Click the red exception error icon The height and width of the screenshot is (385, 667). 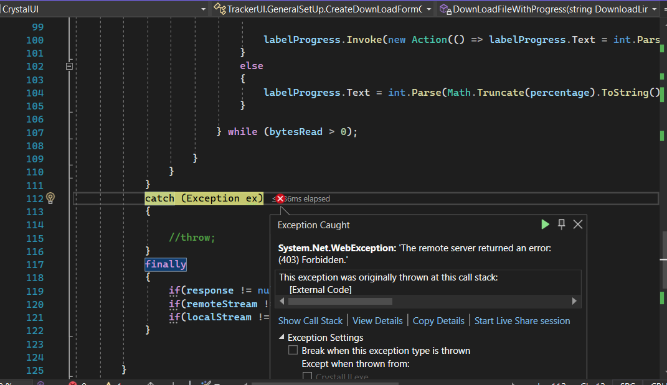[280, 198]
